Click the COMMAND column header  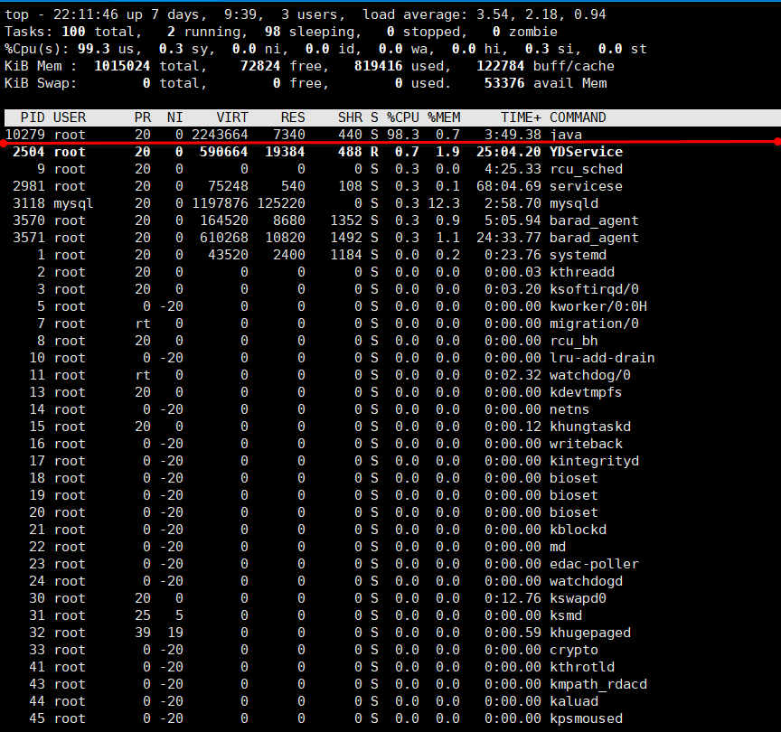click(x=578, y=117)
